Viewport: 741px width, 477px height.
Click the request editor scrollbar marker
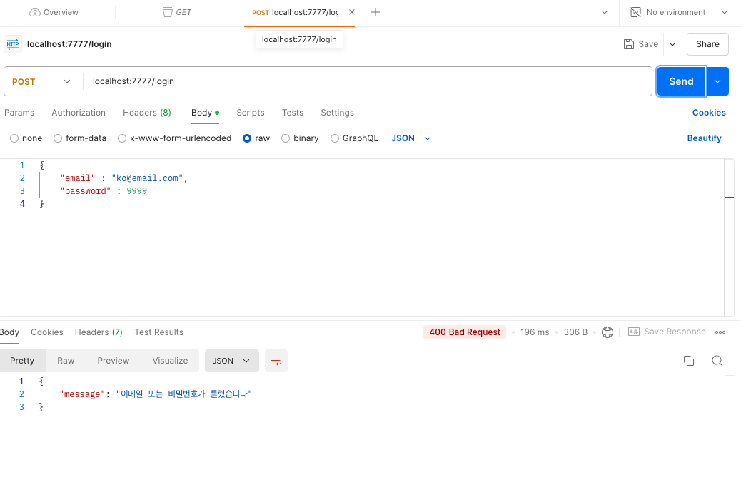pos(729,198)
